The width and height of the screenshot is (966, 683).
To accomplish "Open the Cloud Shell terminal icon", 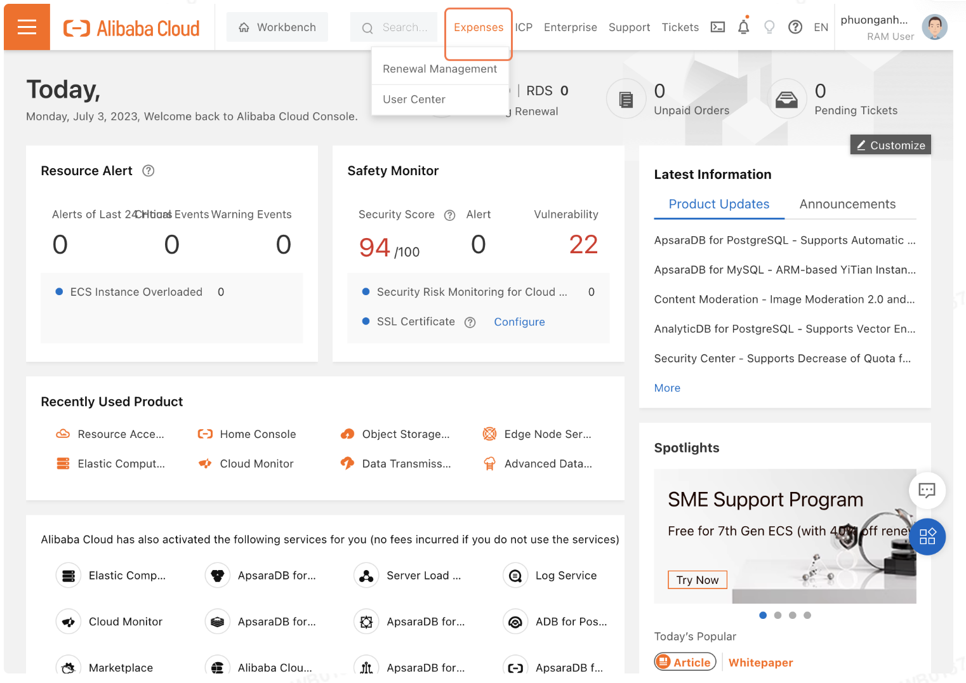I will [x=717, y=27].
